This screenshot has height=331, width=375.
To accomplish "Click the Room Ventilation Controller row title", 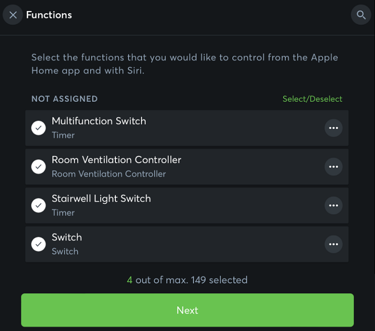I will pyautogui.click(x=116, y=160).
